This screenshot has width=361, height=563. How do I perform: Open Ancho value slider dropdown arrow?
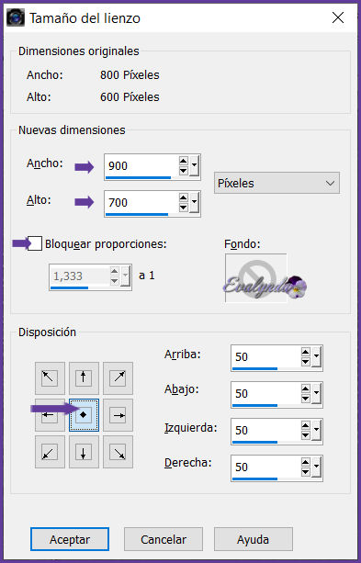coord(195,166)
